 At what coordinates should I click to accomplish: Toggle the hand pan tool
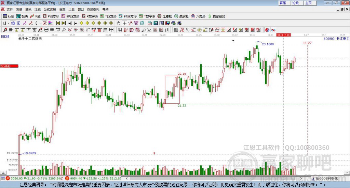[119, 23]
